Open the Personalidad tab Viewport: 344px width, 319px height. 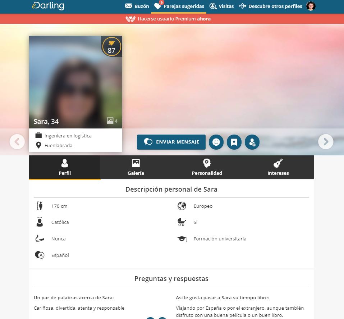click(x=207, y=168)
